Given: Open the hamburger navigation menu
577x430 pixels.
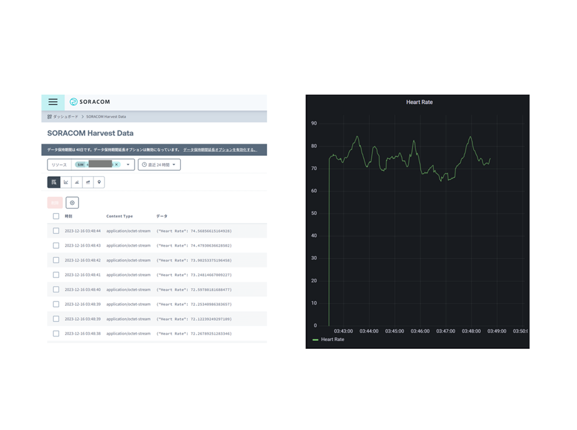Looking at the screenshot, I should click(53, 102).
